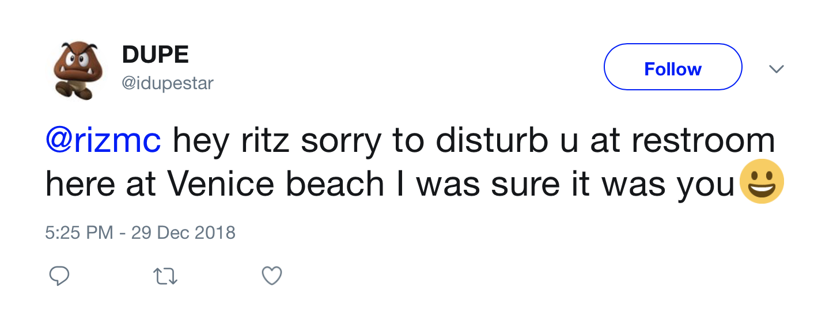Click the grinning face emoji
Viewport: 833px width, 313px height.
point(761,181)
